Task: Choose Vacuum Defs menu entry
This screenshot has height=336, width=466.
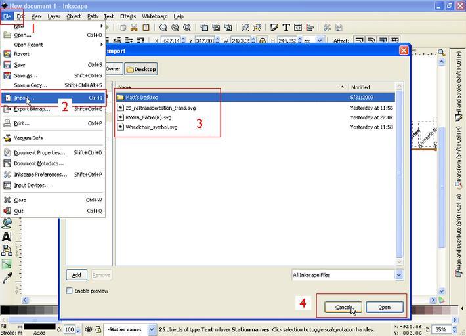Action: pyautogui.click(x=54, y=138)
